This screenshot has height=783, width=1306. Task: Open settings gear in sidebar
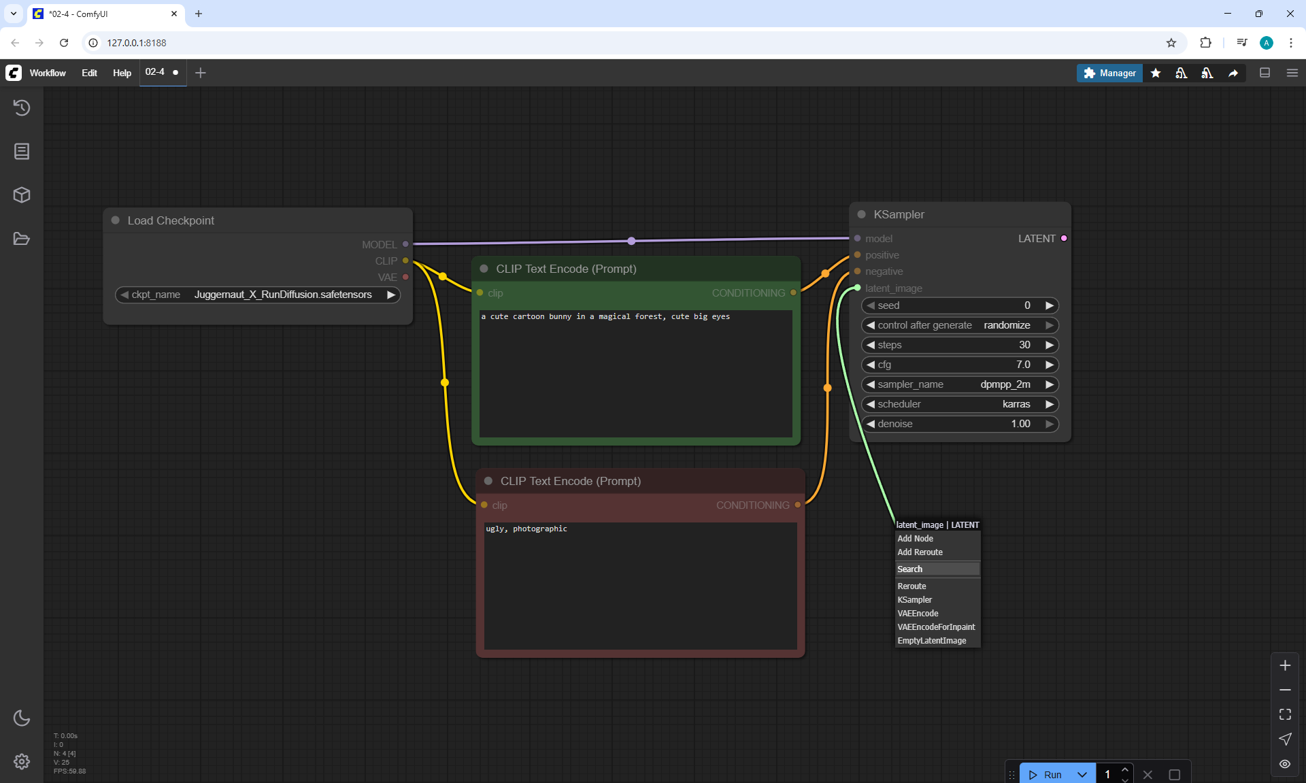pos(22,761)
